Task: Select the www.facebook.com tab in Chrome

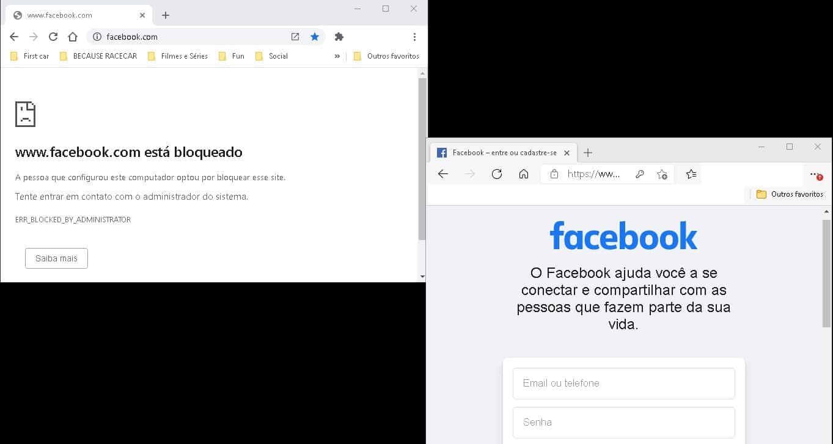Action: click(x=78, y=15)
